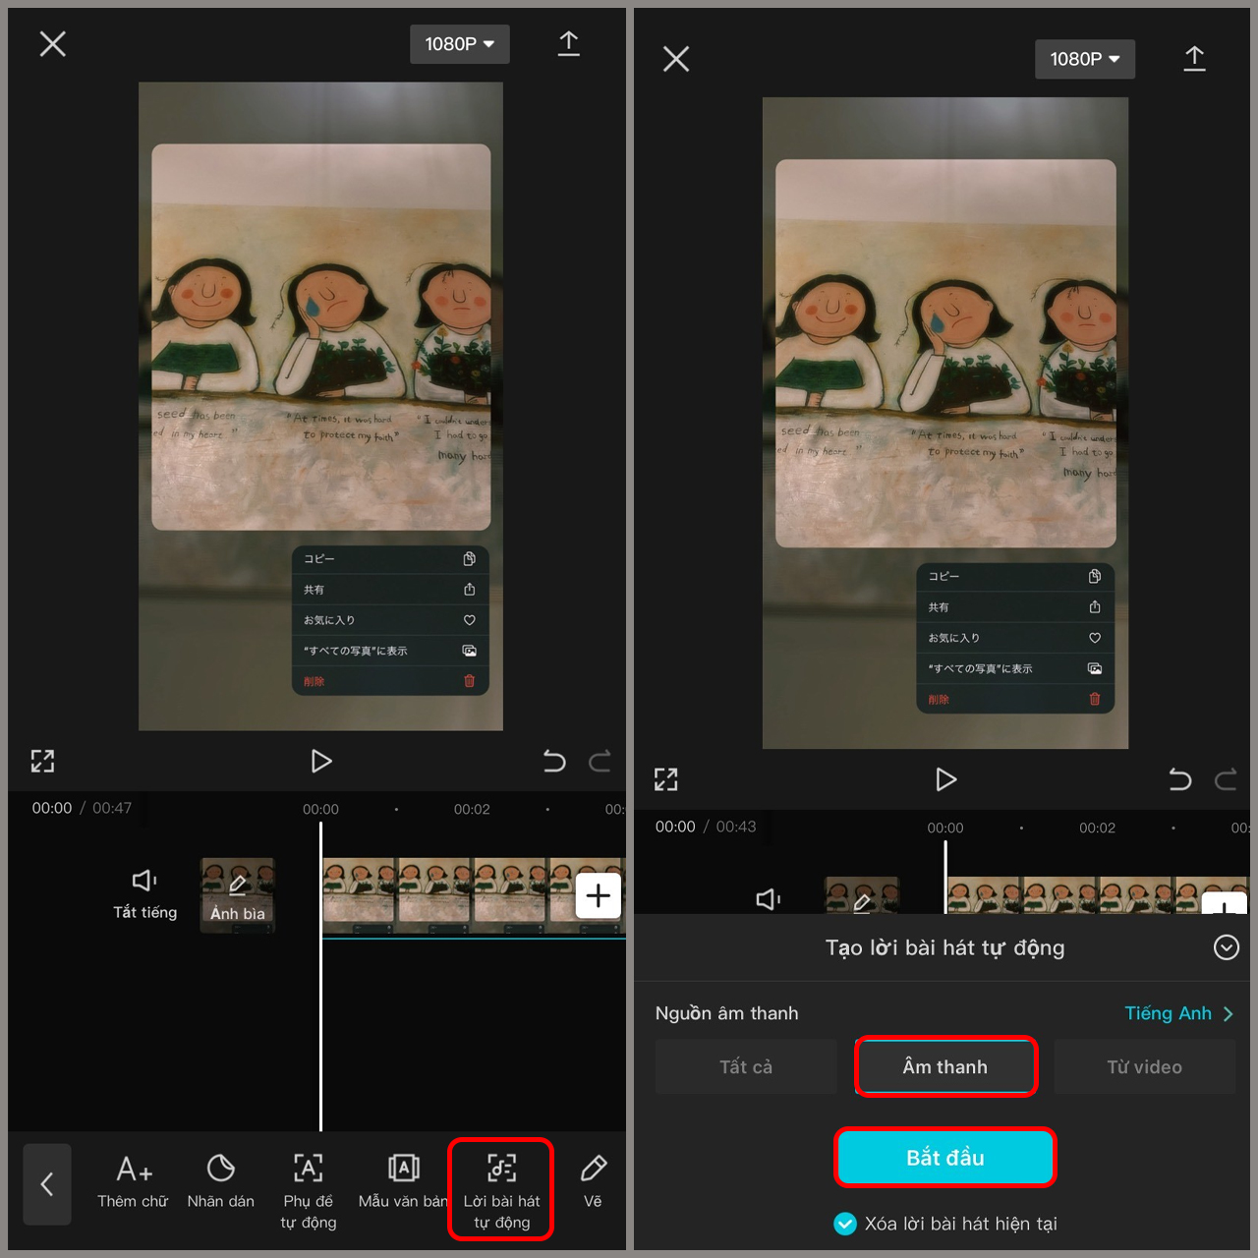Tap the mute speaker icon in right screen
Viewport: 1258px width, 1258px height.
click(769, 899)
